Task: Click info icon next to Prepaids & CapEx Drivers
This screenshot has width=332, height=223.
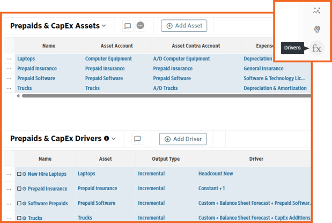Action: point(106,139)
